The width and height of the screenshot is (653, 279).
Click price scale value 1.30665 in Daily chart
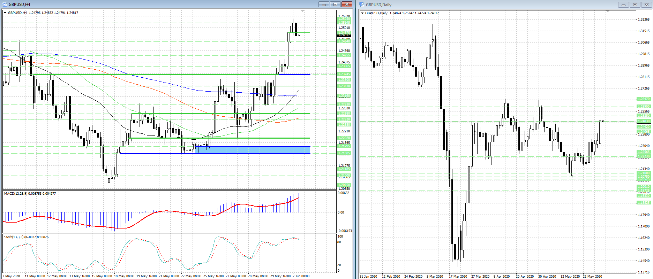[x=644, y=42]
